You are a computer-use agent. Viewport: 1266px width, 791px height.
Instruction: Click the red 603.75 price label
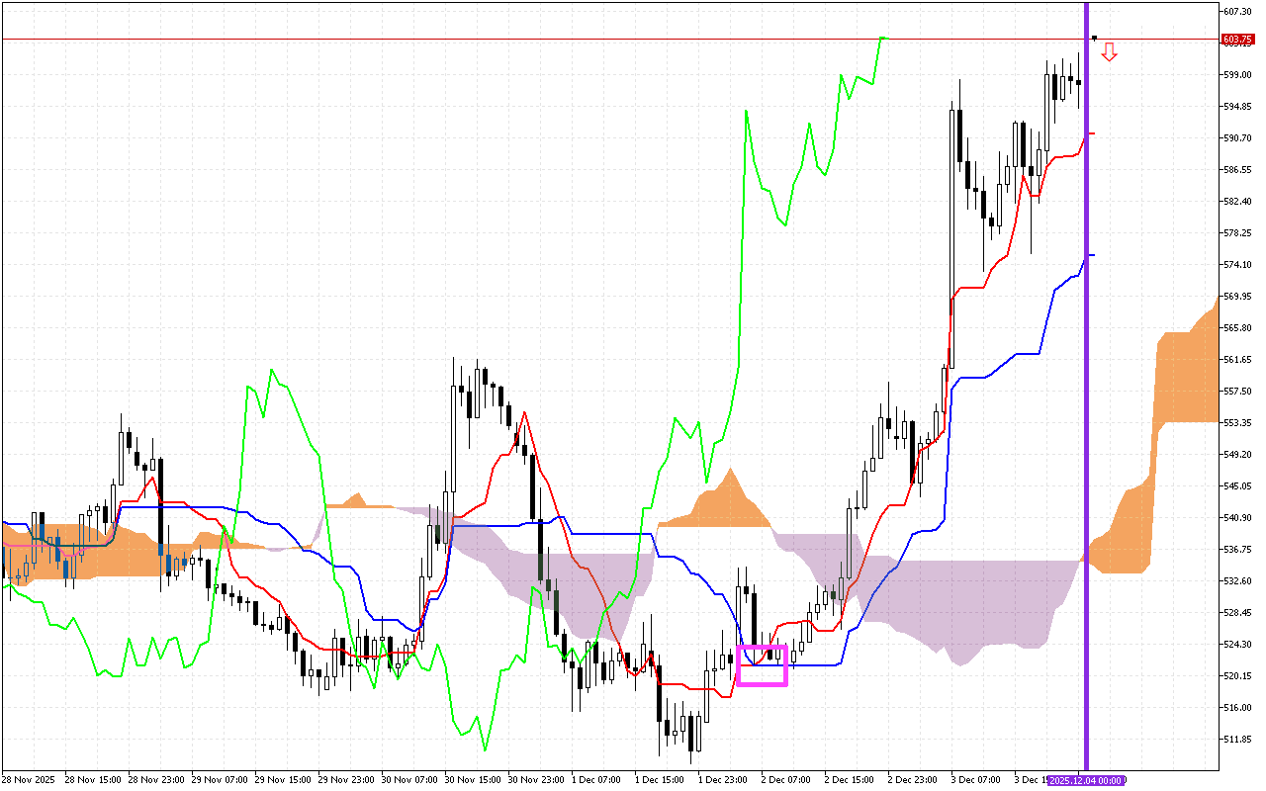1237,40
